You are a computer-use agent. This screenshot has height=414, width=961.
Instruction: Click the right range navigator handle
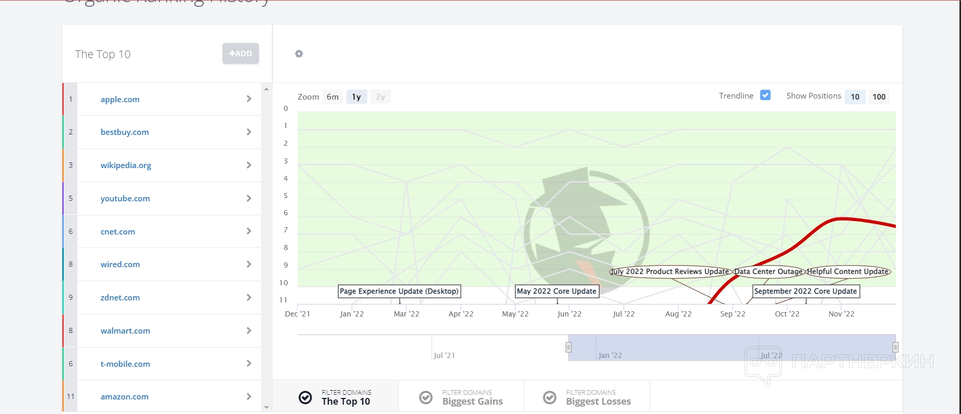point(895,347)
